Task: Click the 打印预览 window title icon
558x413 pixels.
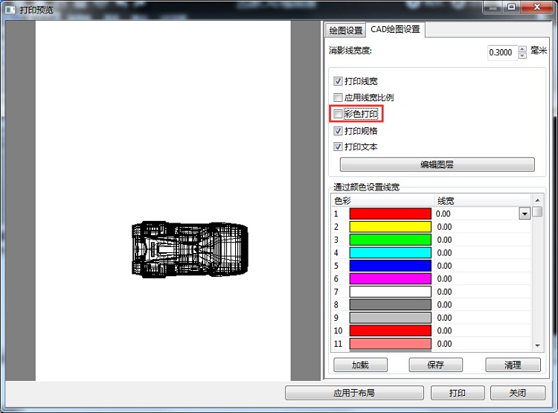Action: pyautogui.click(x=10, y=10)
